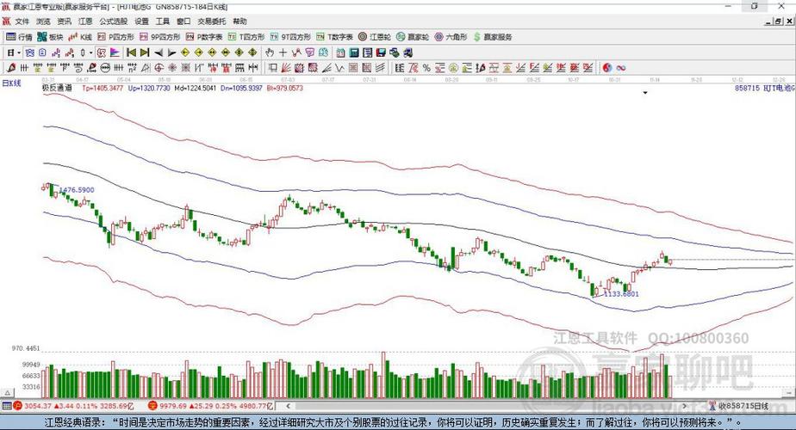Screen dimensions: 796x430
Task: Select the zigzag line tool
Action: (x=339, y=68)
